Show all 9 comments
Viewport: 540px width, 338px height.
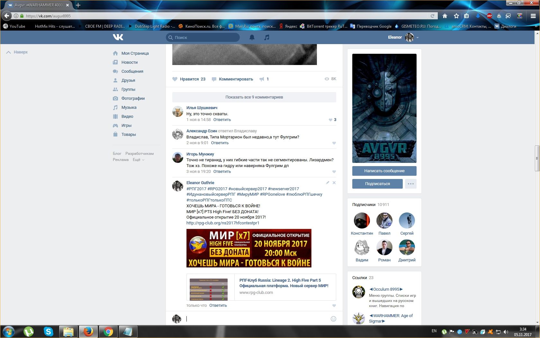point(254,97)
